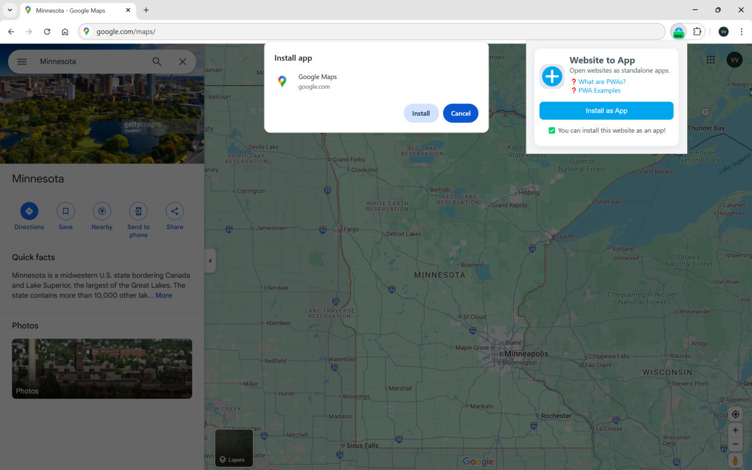Confirm Install in the Install app dialog
Screen dimensions: 752x470
pos(421,113)
